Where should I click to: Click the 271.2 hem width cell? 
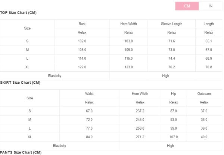pos(140,137)
